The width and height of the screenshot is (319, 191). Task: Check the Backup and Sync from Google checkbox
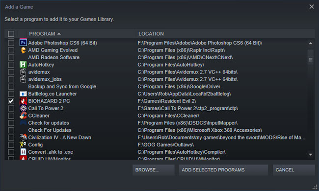(x=11, y=87)
